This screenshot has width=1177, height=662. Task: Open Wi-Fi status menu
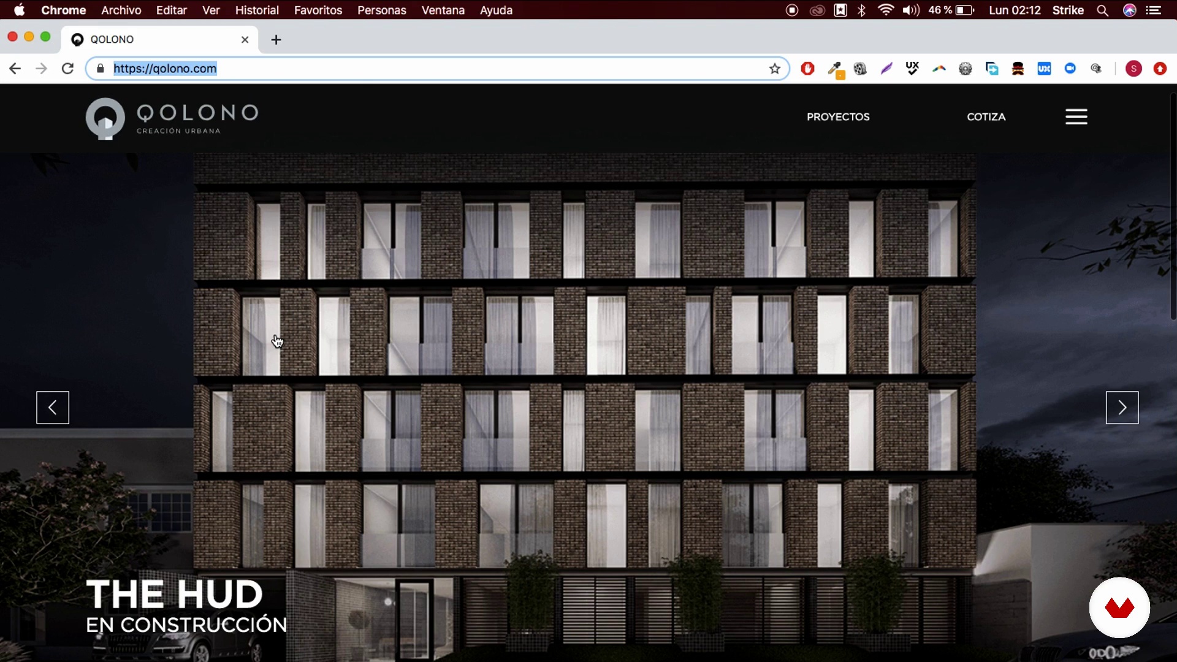886,10
